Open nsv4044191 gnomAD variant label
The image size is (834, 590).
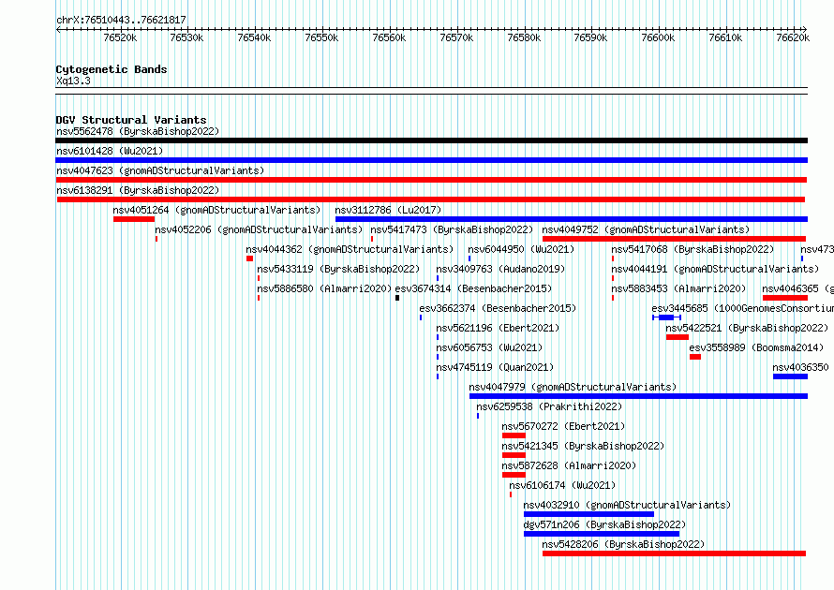[x=715, y=269]
